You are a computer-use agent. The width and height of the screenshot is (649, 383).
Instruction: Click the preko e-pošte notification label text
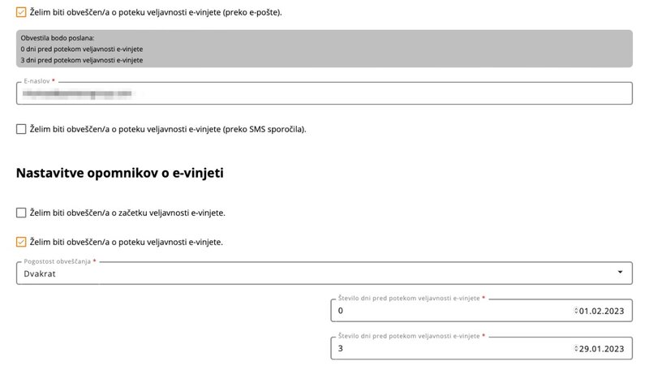(x=156, y=12)
